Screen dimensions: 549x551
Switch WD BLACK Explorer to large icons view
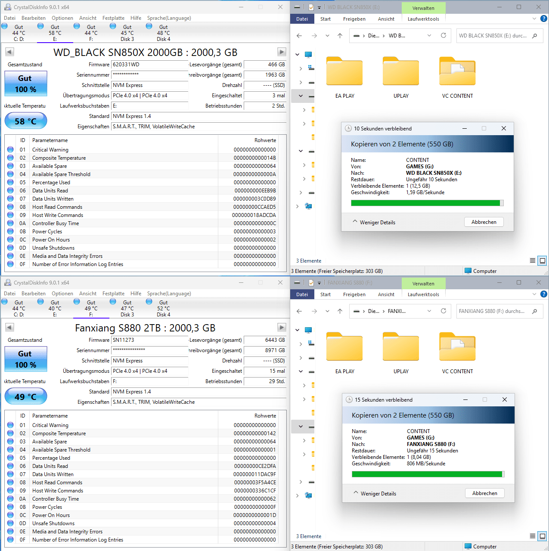pyautogui.click(x=543, y=260)
